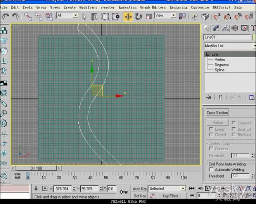Open the Rendering menu
This screenshot has width=256, height=204.
[178, 7]
